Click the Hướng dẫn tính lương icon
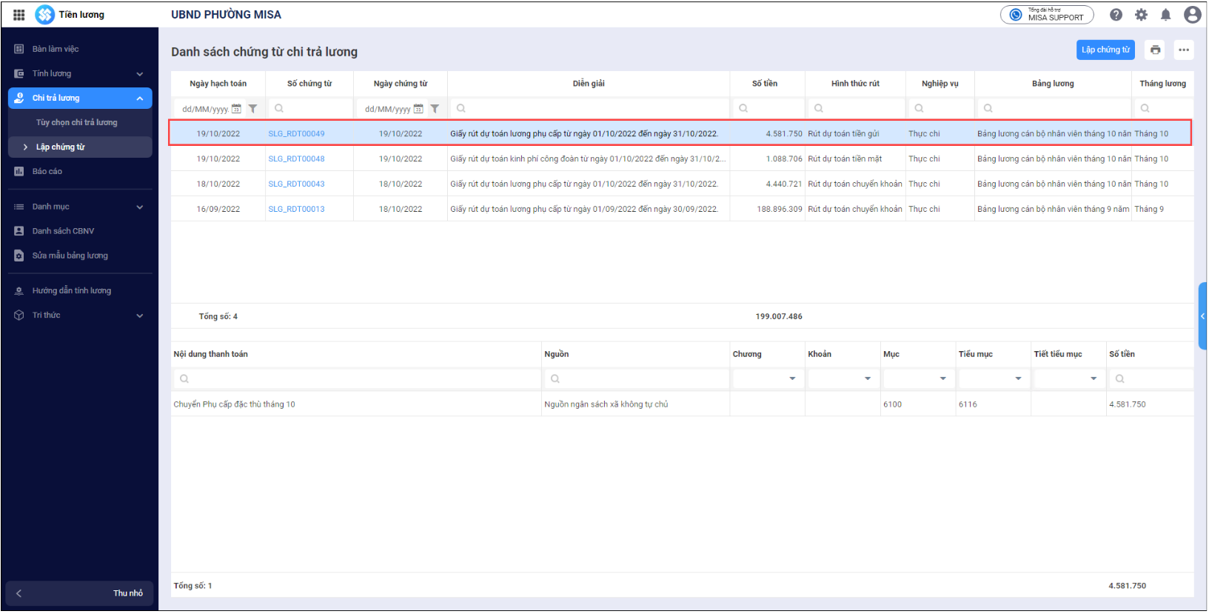This screenshot has width=1209, height=614. tap(19, 290)
